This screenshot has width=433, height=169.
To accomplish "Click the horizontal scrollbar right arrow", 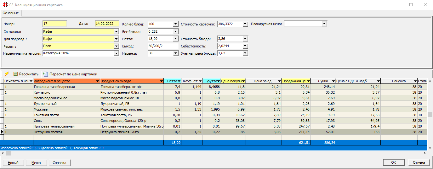I will point(425,153).
